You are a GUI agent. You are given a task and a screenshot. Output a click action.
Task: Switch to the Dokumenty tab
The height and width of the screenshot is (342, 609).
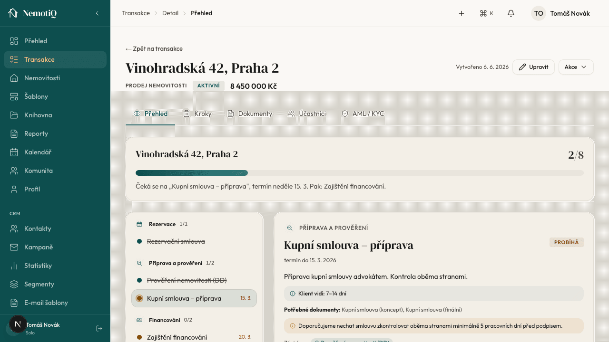(250, 114)
